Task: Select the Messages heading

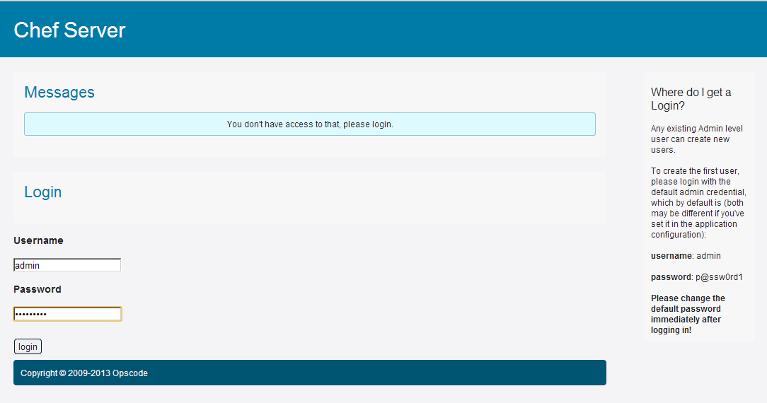Action: [59, 93]
